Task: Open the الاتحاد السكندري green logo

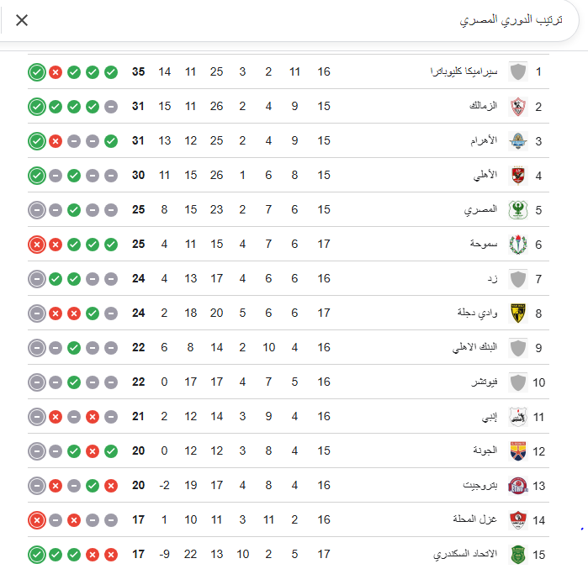Action: [x=518, y=555]
